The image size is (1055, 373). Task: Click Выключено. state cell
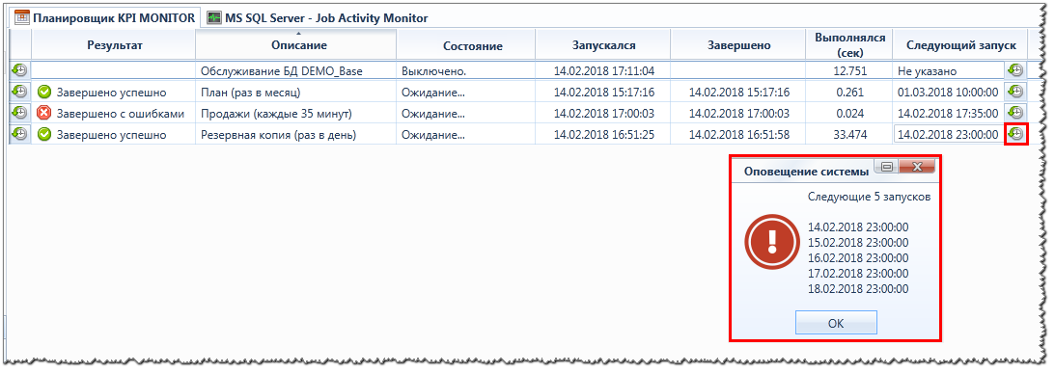pyautogui.click(x=466, y=70)
